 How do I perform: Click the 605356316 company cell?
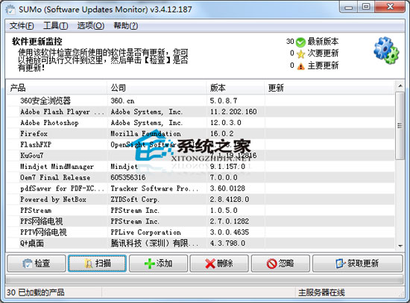(x=128, y=177)
